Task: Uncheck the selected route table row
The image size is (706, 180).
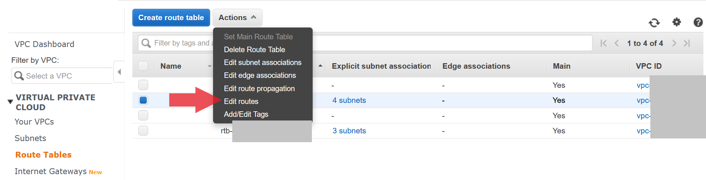Action: (x=143, y=100)
